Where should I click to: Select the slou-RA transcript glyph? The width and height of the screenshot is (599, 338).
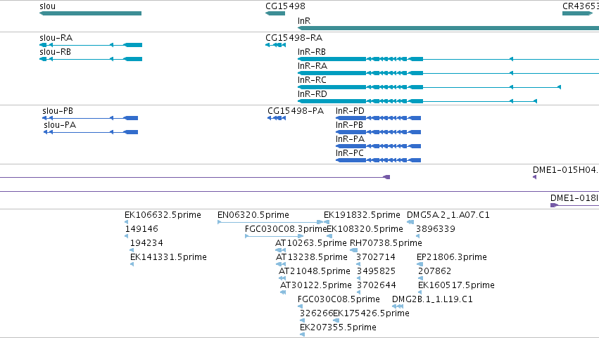(x=91, y=45)
